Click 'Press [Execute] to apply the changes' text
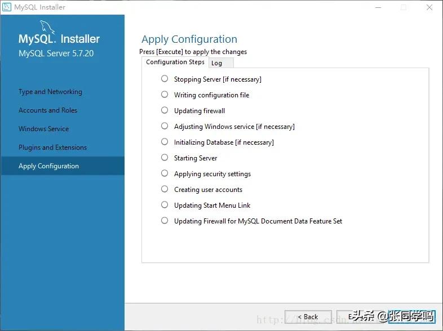The height and width of the screenshot is (331, 443). (x=193, y=52)
